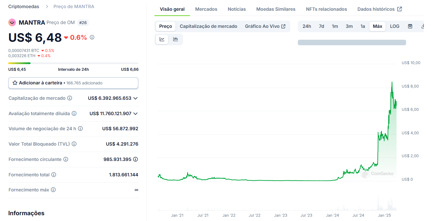Click the US$ 56.872.992 volume value
Viewport: 441px width, 221px height.
point(120,128)
